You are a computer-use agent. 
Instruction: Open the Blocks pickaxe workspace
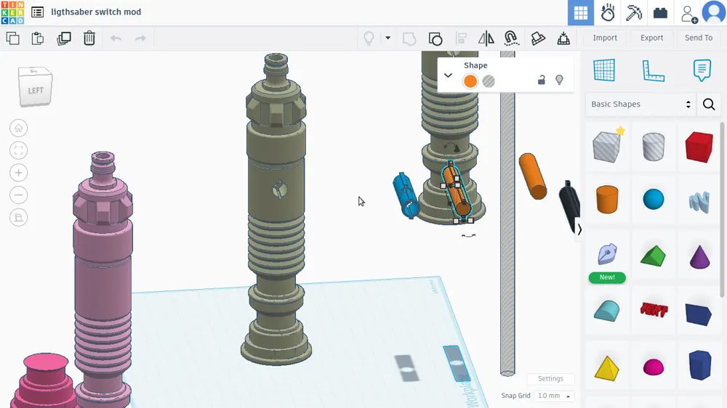pos(634,12)
